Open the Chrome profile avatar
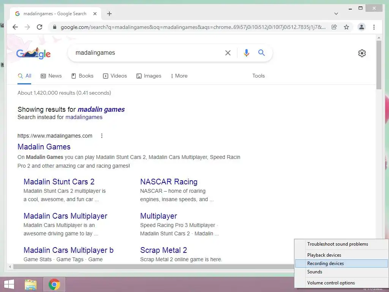 pos(362,27)
